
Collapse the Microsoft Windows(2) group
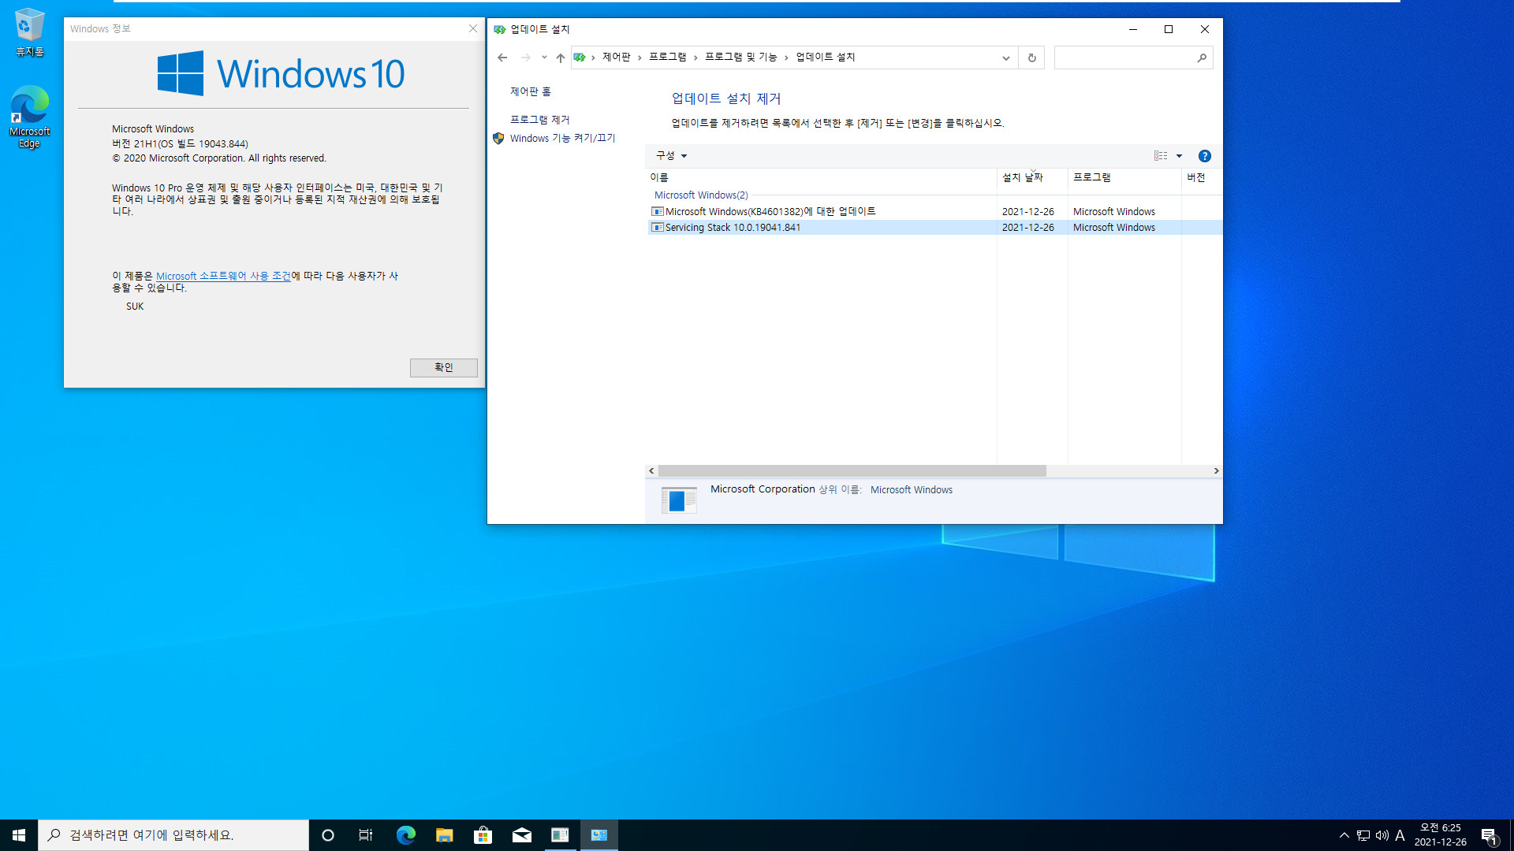click(701, 195)
